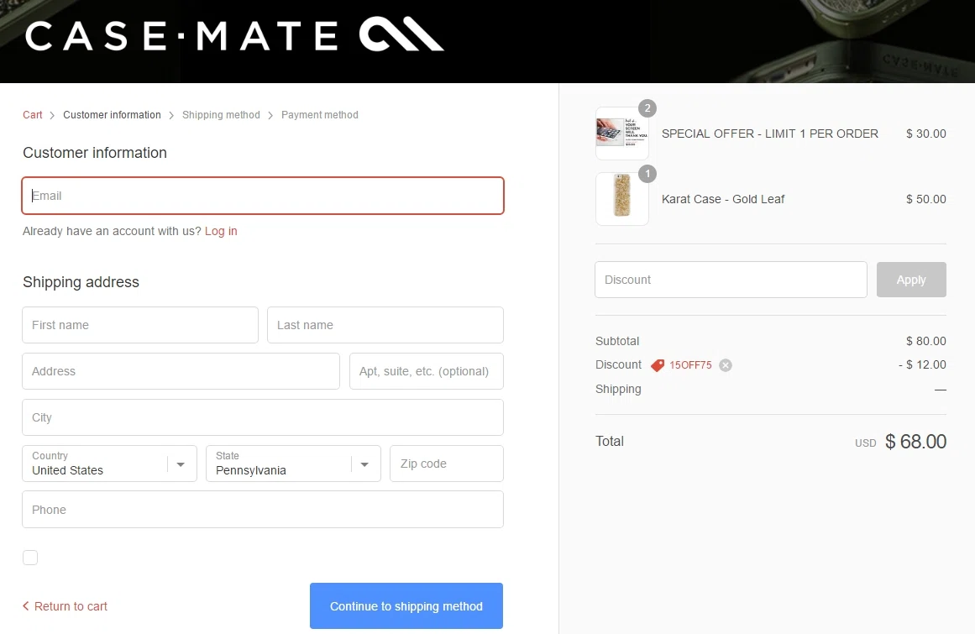The height and width of the screenshot is (634, 975).
Task: Open the Country dropdown
Action: click(109, 464)
